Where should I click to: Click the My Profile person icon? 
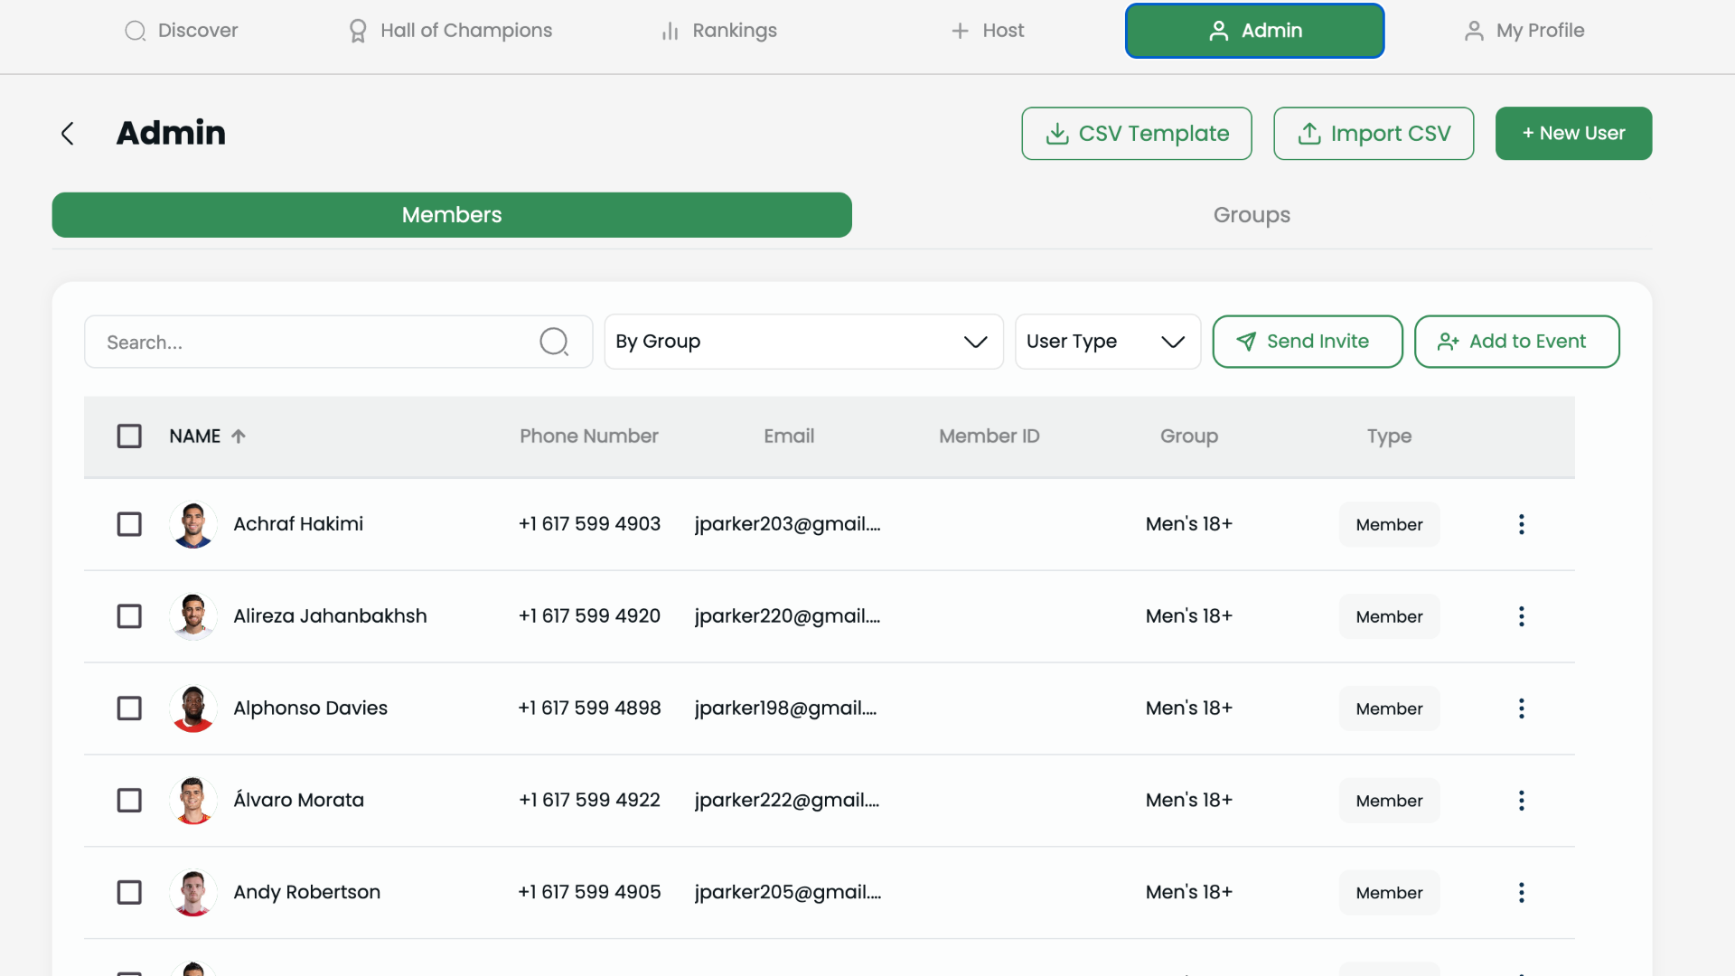coord(1474,31)
